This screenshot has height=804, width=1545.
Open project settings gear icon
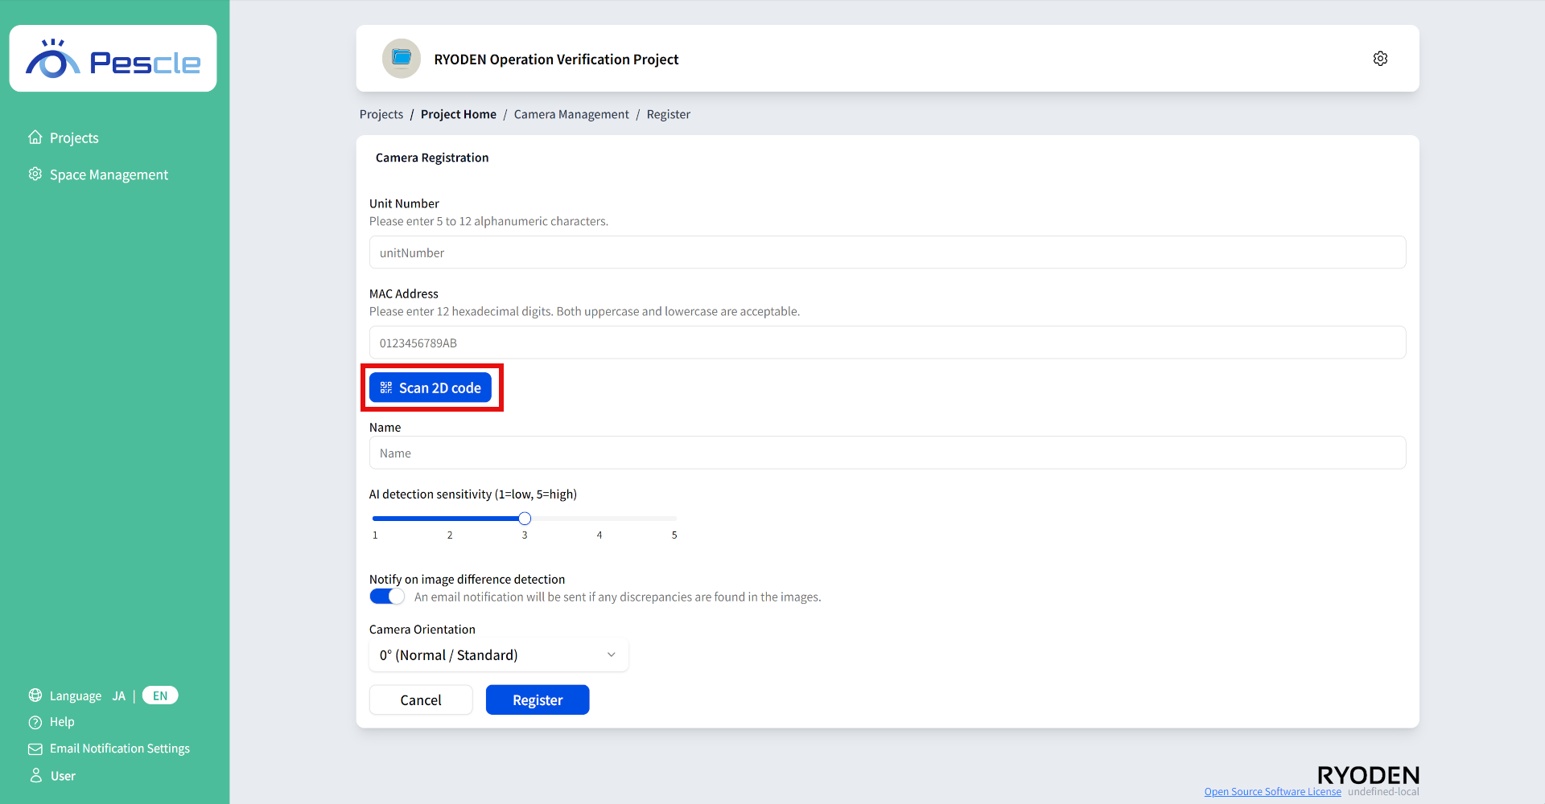[x=1380, y=59]
